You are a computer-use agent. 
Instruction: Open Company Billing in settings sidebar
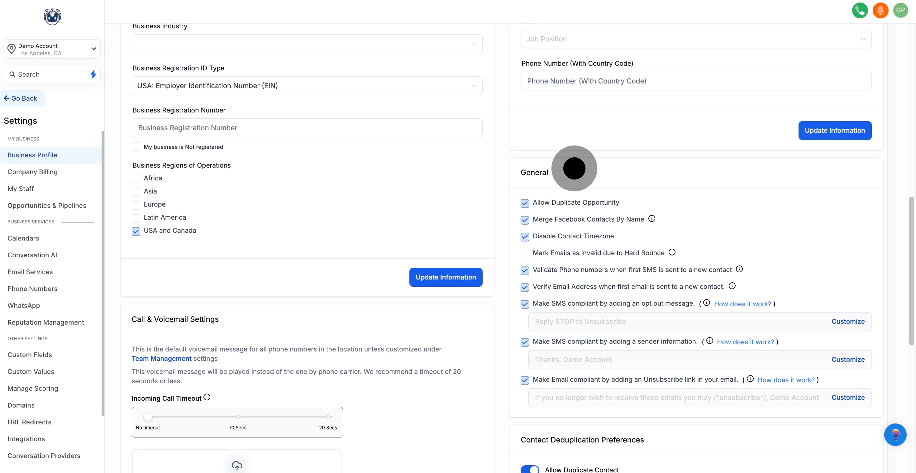(x=32, y=172)
